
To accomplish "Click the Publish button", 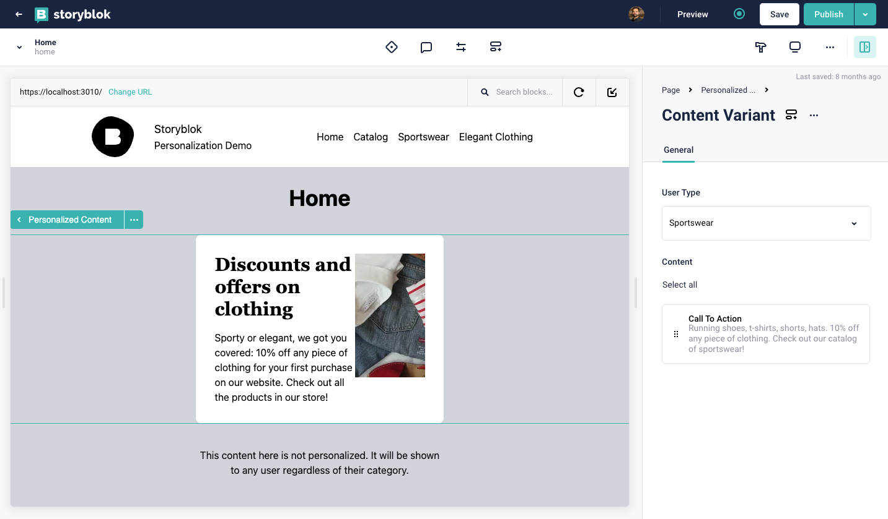I will (829, 14).
